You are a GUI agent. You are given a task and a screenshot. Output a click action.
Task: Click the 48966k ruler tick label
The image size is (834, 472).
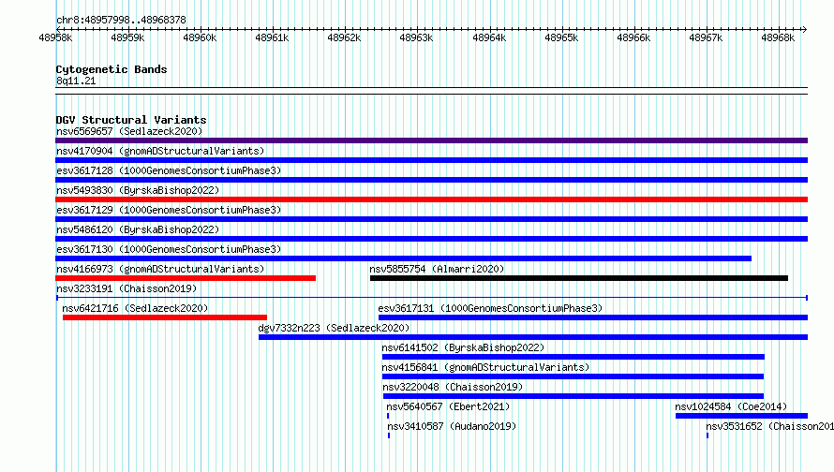tap(634, 37)
